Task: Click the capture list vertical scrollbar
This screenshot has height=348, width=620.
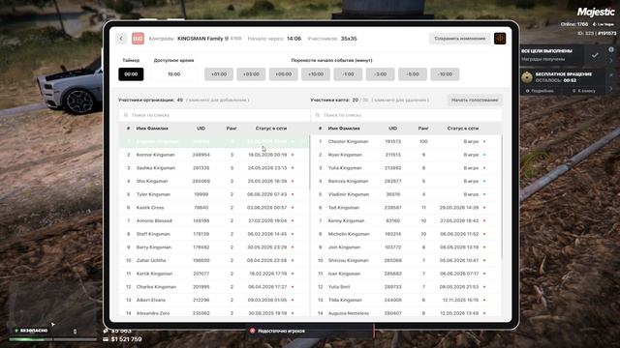Action: [502, 197]
